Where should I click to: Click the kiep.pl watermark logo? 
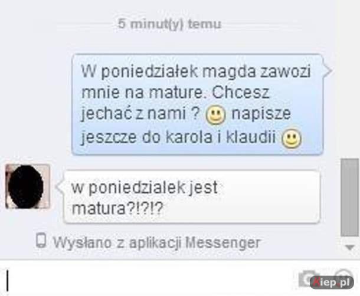(x=332, y=282)
